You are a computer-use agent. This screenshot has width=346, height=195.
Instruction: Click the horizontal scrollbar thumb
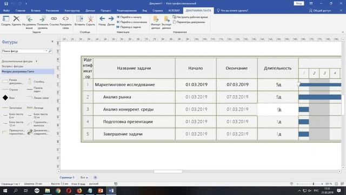[168, 172]
